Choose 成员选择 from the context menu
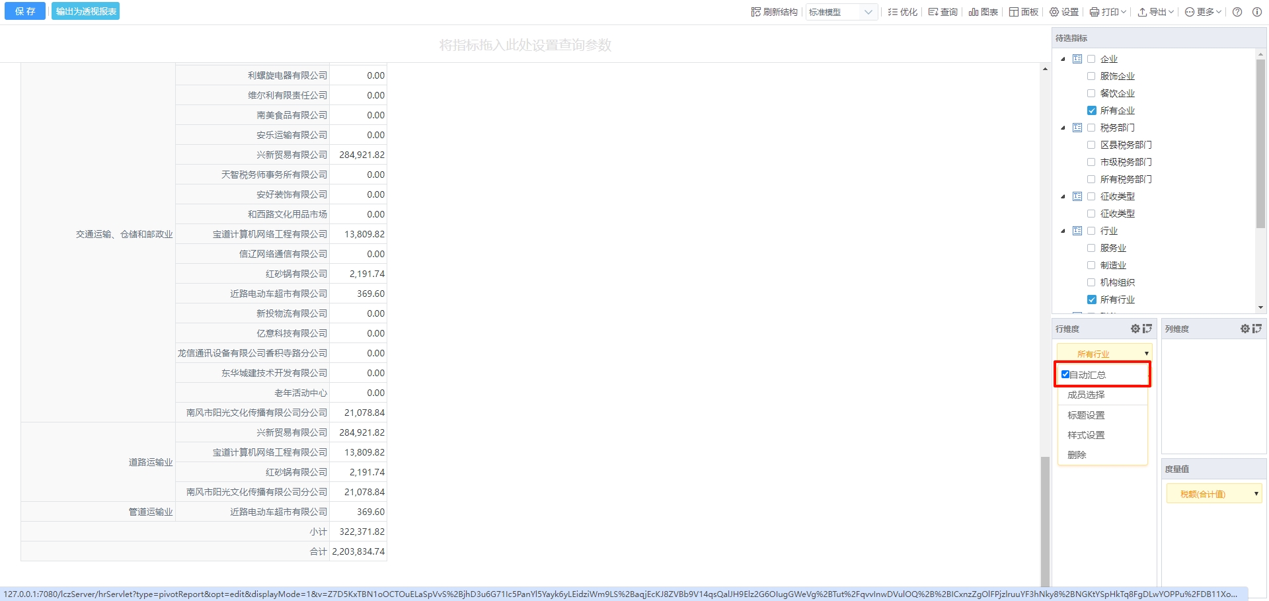 [x=1086, y=395]
